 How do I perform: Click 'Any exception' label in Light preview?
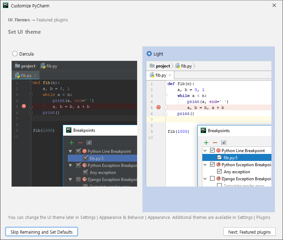point(237,171)
